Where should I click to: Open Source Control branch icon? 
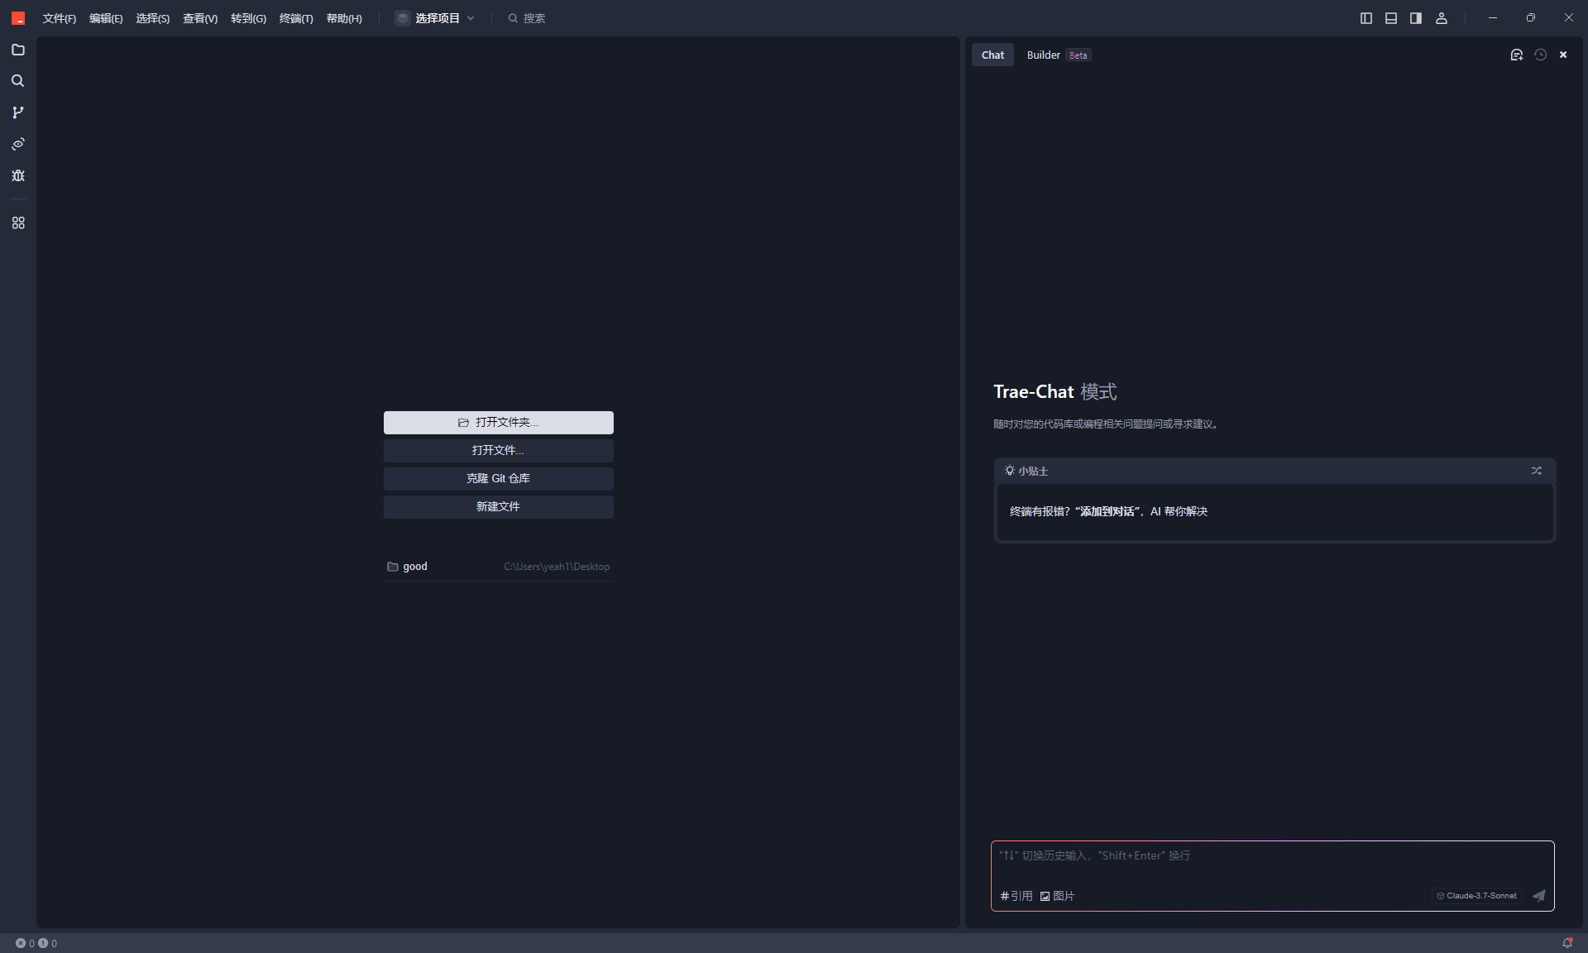tap(18, 113)
